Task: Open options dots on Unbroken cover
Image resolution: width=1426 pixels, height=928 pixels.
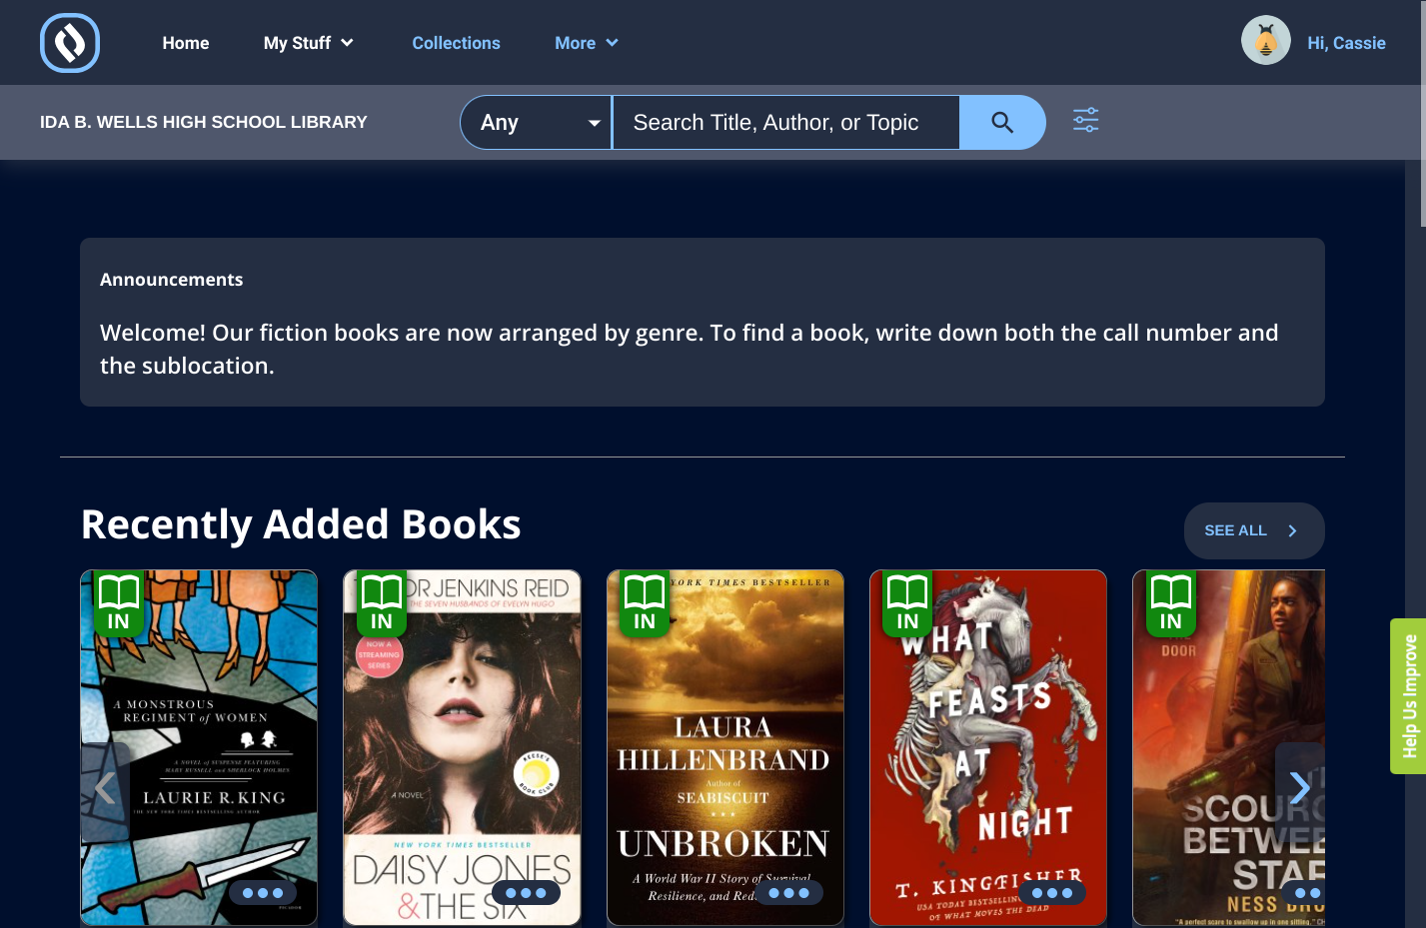Action: pos(788,893)
